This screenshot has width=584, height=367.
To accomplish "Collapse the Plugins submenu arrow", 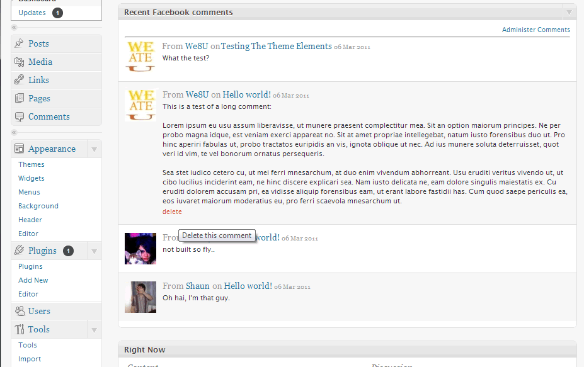I will 94,251.
